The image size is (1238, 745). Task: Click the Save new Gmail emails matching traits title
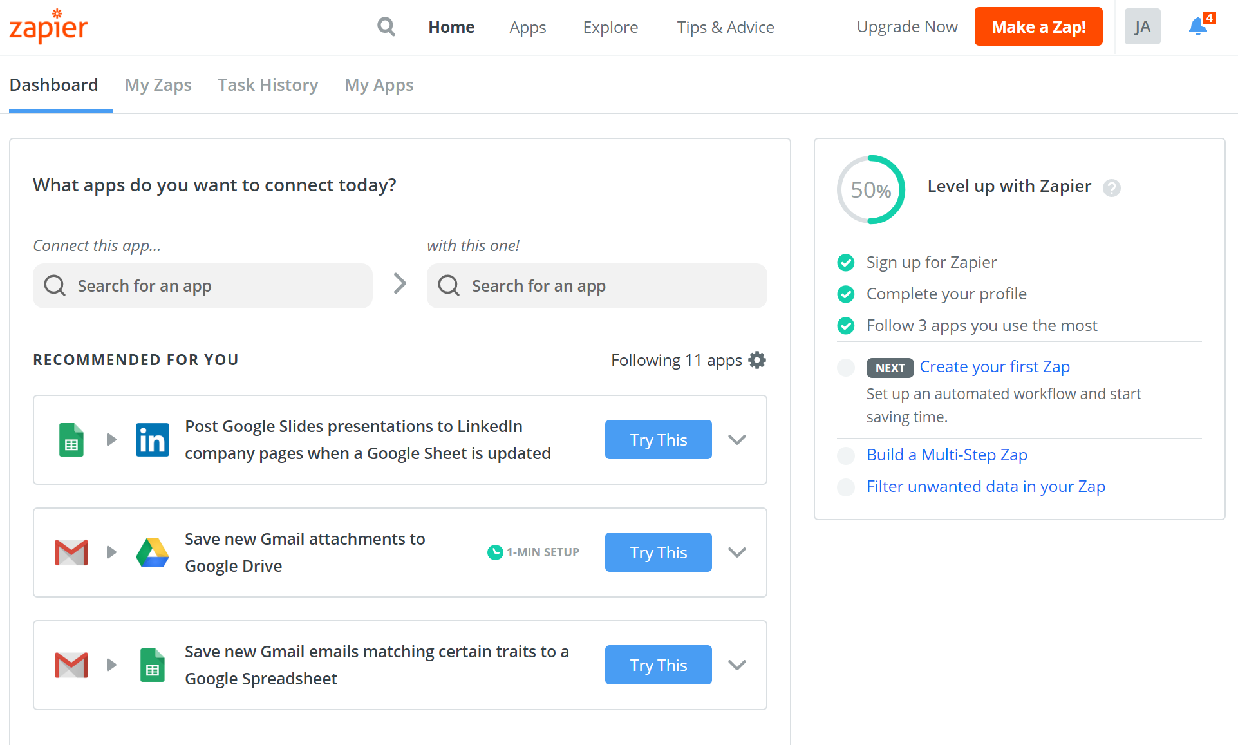[x=377, y=665]
